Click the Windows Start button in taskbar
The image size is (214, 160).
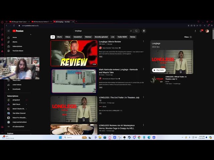60,137
